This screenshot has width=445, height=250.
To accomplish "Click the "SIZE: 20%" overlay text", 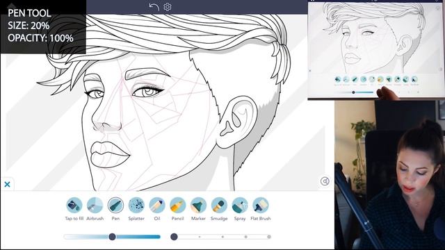I will click(x=29, y=26).
